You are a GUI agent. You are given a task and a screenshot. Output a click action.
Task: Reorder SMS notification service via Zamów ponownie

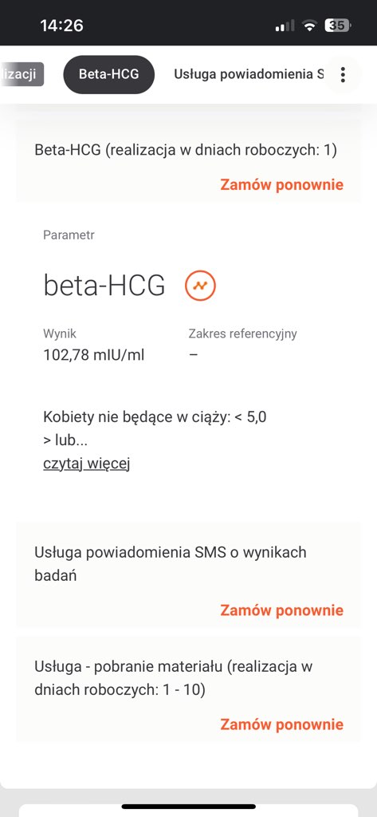click(281, 610)
